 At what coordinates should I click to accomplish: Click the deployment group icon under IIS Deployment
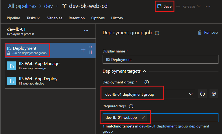pyautogui.click(x=9, y=53)
